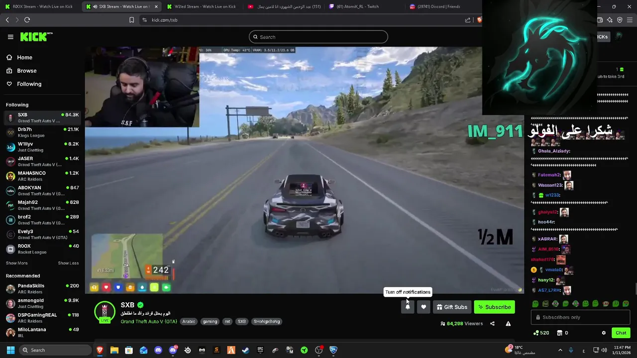Open asmongold recommended channel
637x358 pixels.
point(42,303)
